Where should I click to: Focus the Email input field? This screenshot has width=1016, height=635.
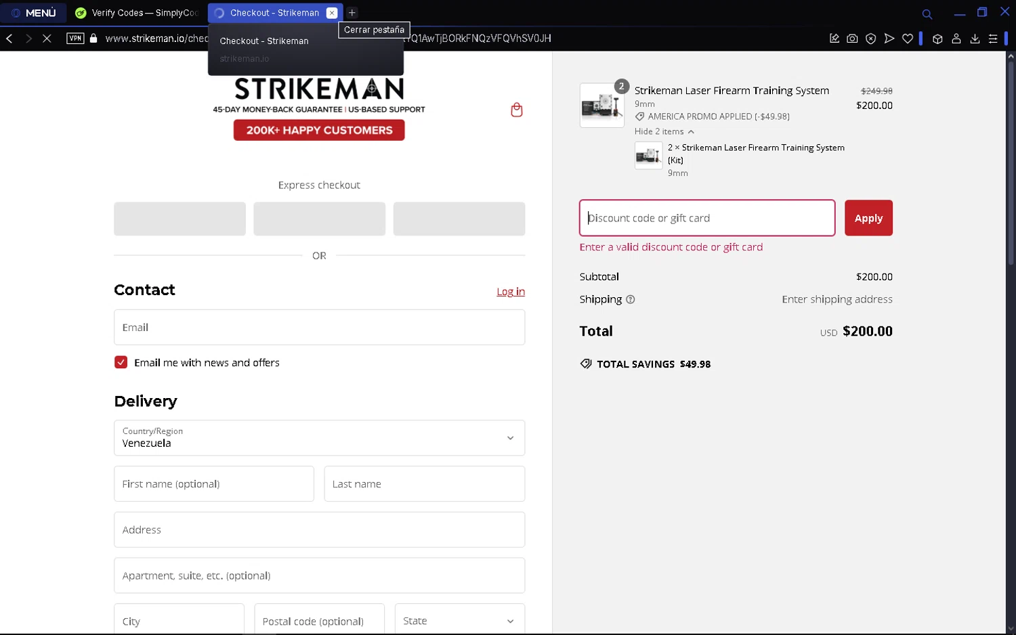pos(319,327)
